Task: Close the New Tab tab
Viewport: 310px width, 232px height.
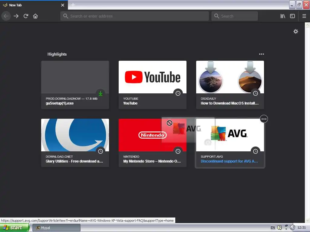Action: tap(63, 5)
